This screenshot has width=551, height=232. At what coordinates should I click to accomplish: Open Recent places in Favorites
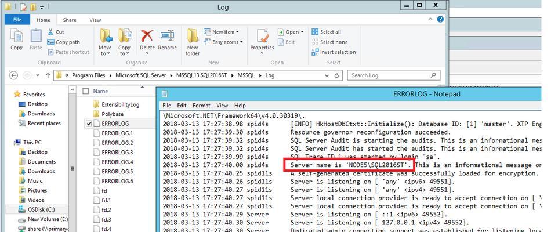pyautogui.click(x=39, y=124)
